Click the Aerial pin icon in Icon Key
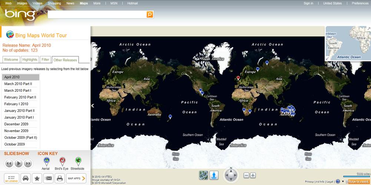 click(x=47, y=161)
